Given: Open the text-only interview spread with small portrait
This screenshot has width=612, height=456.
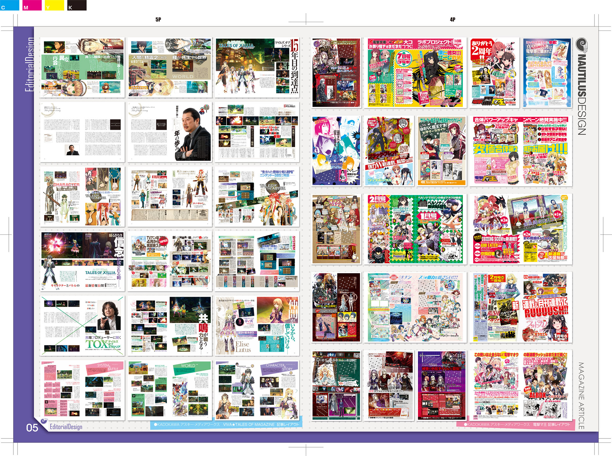Looking at the screenshot, I should 82,132.
